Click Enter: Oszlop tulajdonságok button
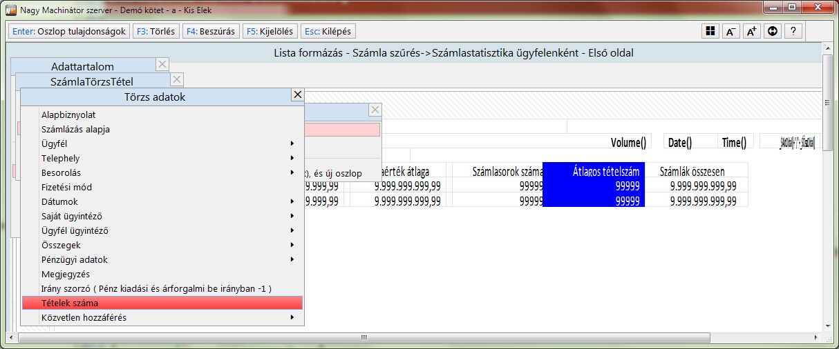The width and height of the screenshot is (839, 349). coord(68,31)
